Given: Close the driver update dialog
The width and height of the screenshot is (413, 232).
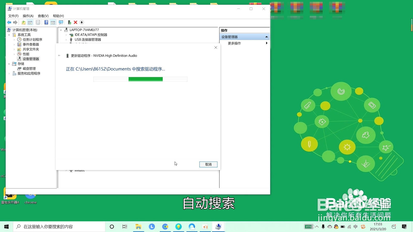Looking at the screenshot, I should pyautogui.click(x=216, y=47).
